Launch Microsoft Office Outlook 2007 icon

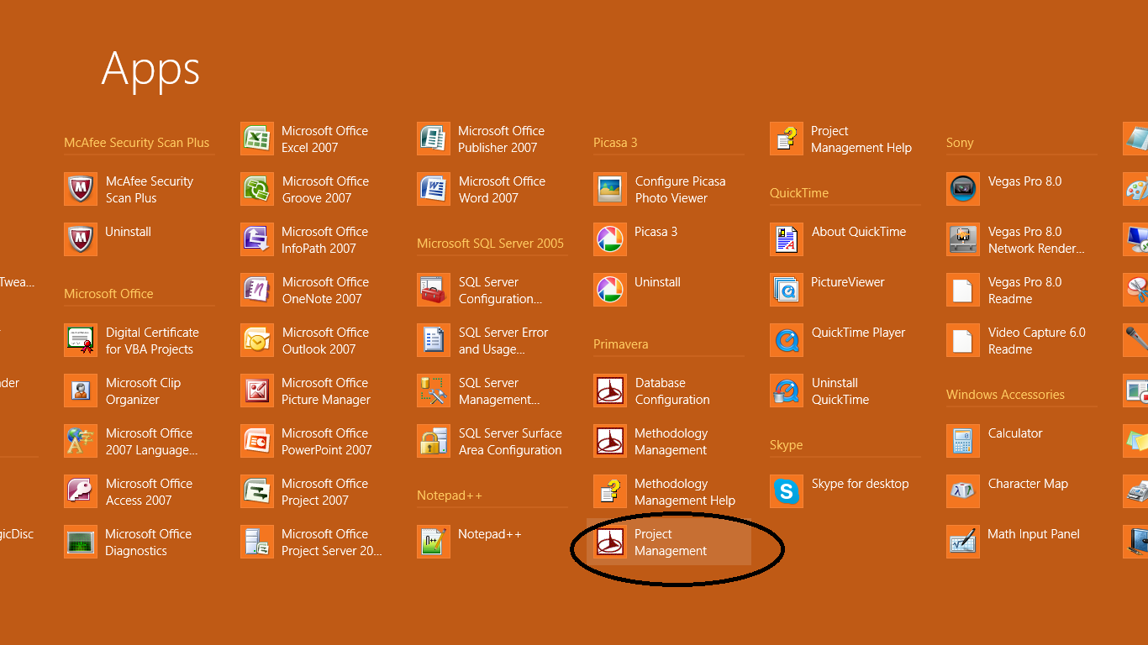coord(257,340)
